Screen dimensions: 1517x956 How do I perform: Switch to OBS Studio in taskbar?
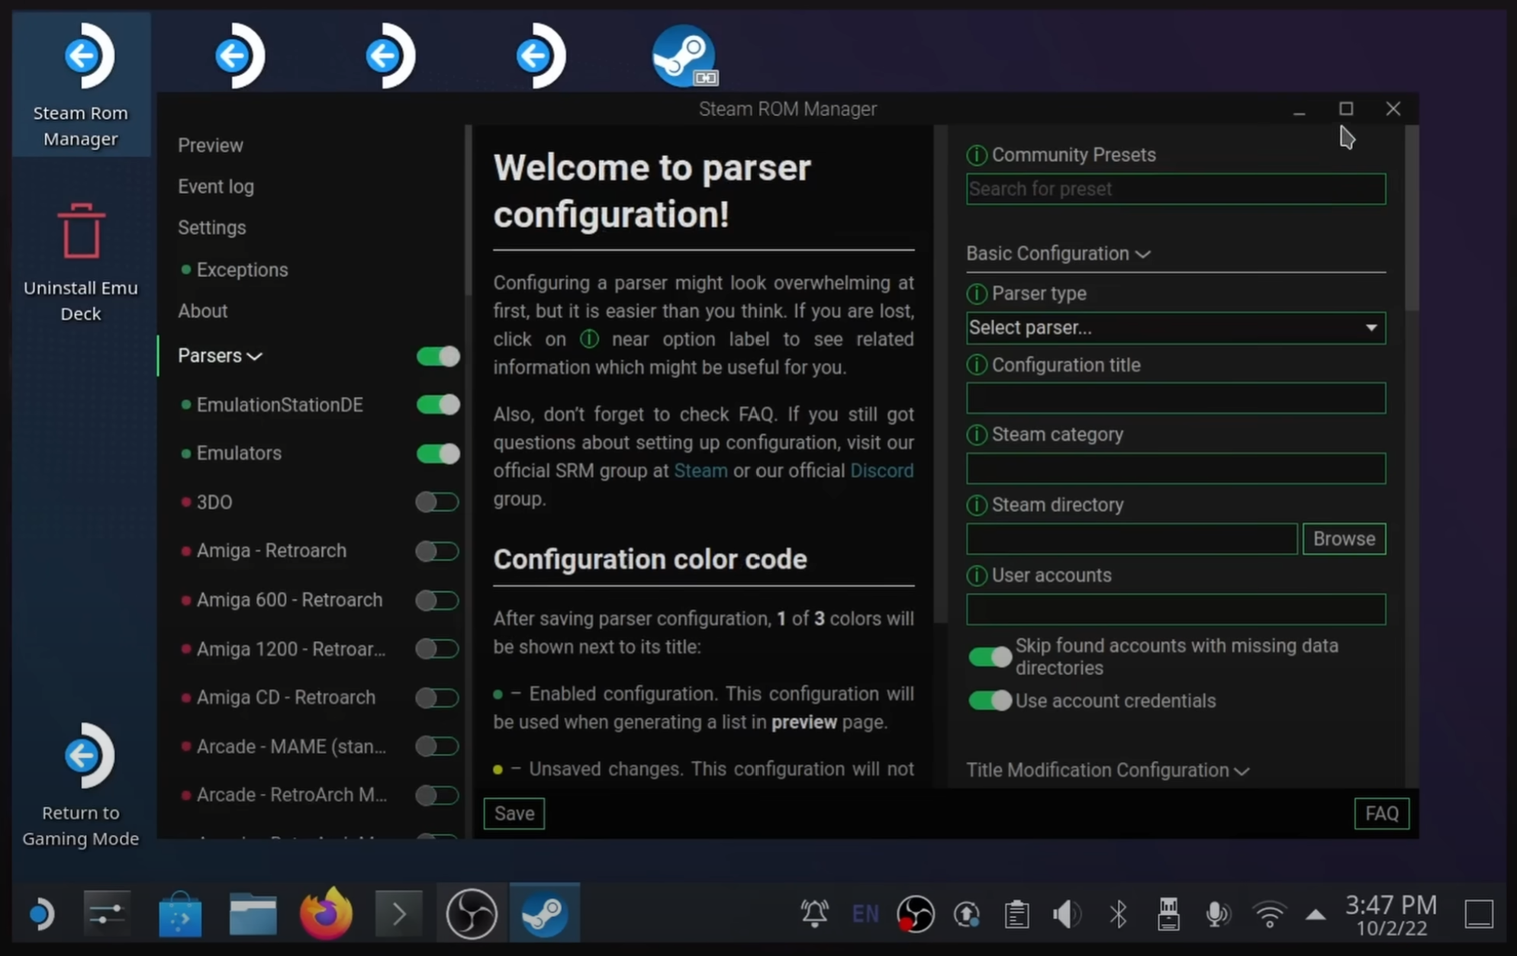click(x=472, y=913)
